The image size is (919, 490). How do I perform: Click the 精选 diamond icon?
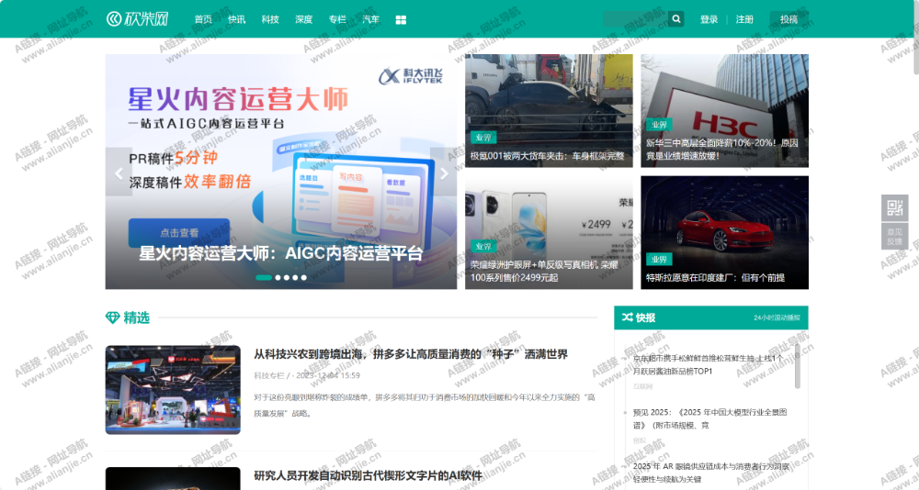point(112,317)
